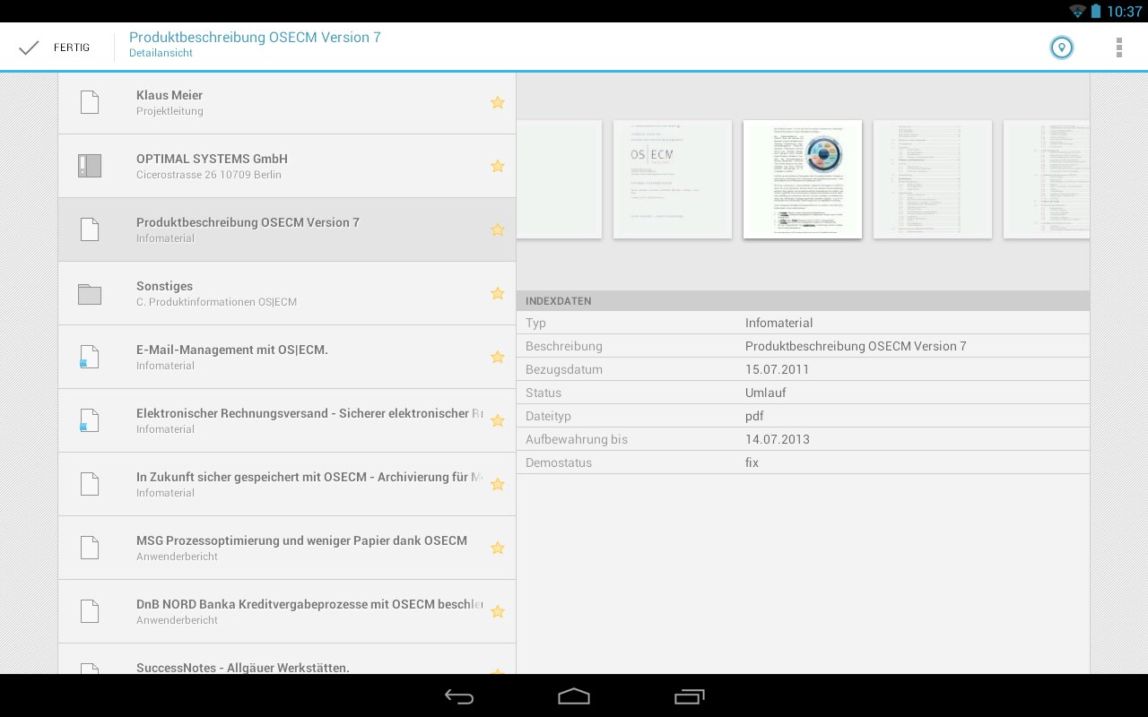Image resolution: width=1148 pixels, height=717 pixels.
Task: Open the location pin icon in the action bar
Action: click(1062, 48)
